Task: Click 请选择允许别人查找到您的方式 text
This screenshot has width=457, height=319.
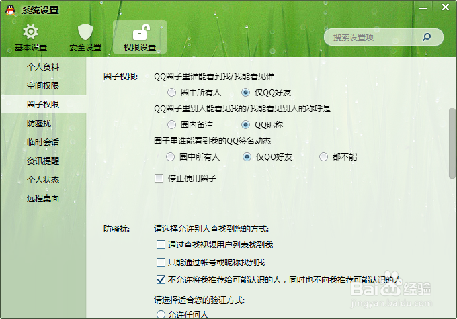Action: coord(211,229)
